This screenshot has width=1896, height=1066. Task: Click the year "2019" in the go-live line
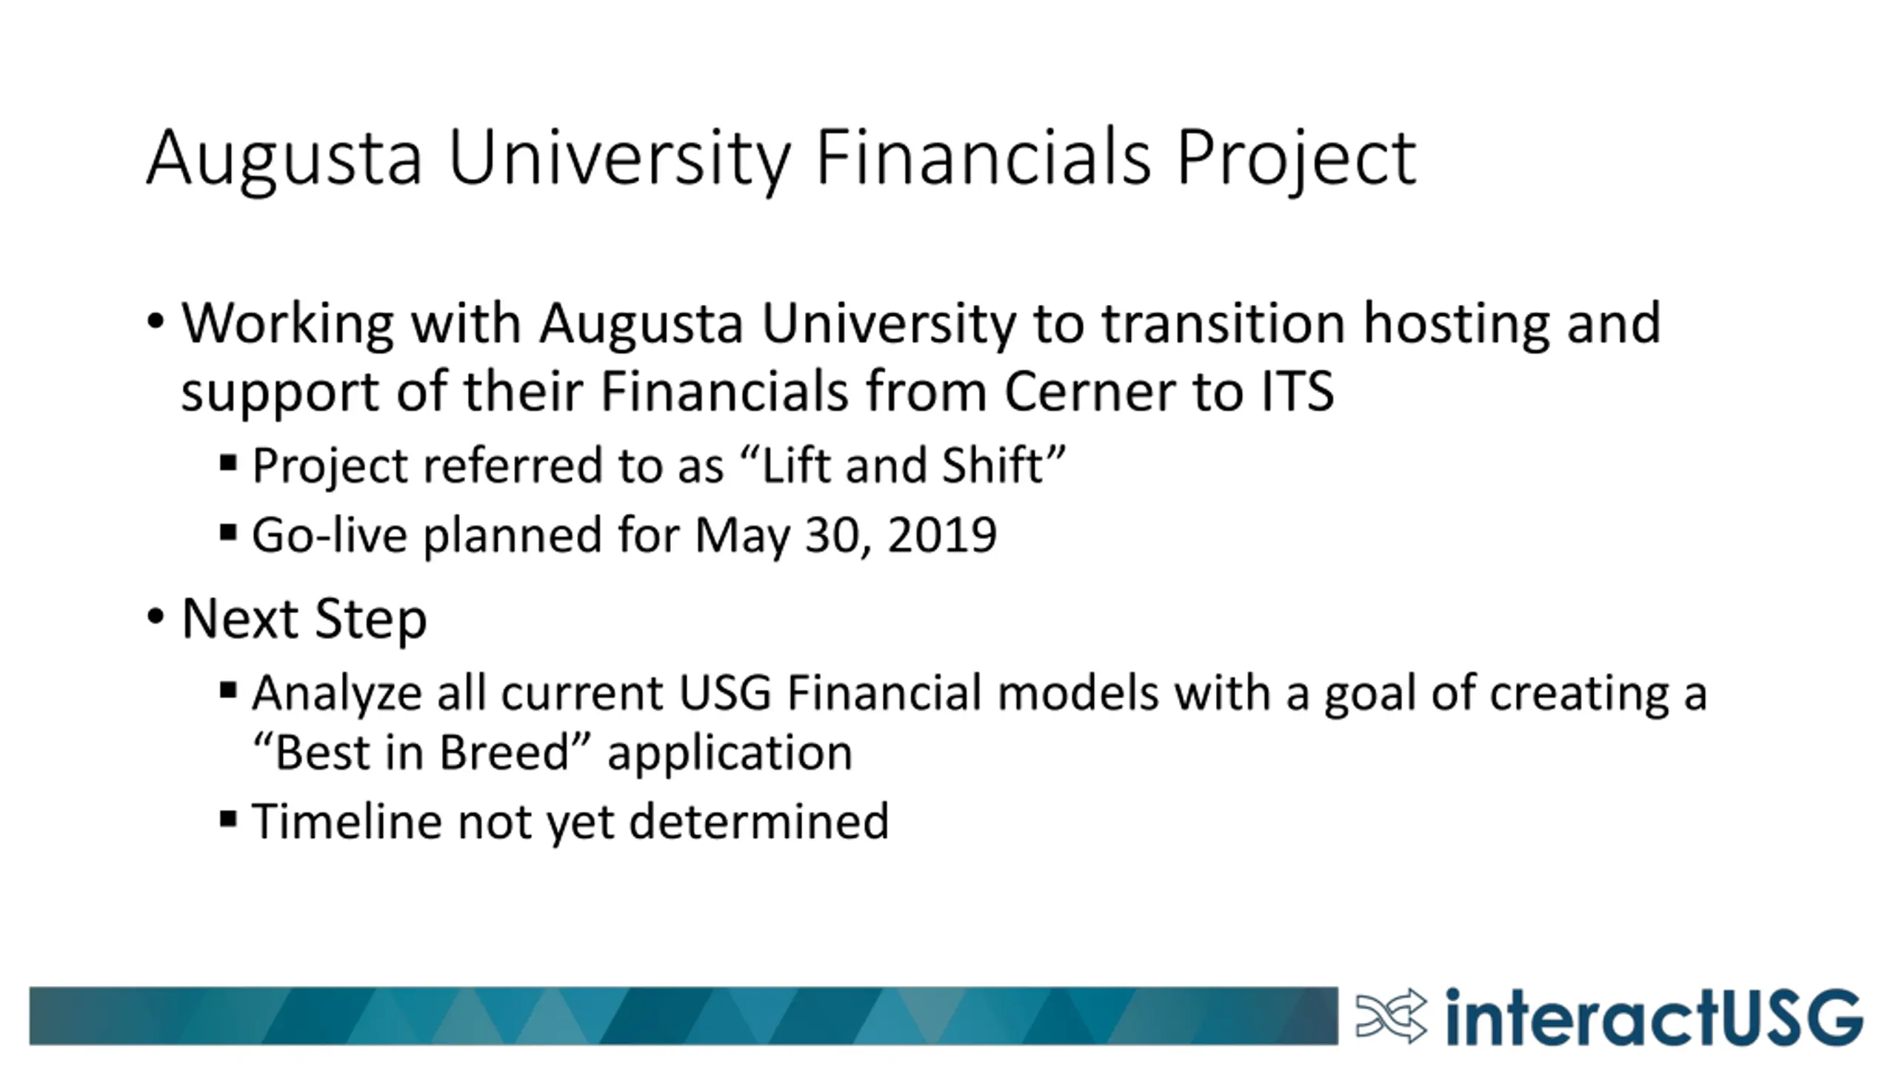941,534
